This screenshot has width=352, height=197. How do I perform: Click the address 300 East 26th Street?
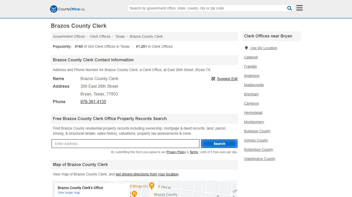pyautogui.click(x=99, y=86)
